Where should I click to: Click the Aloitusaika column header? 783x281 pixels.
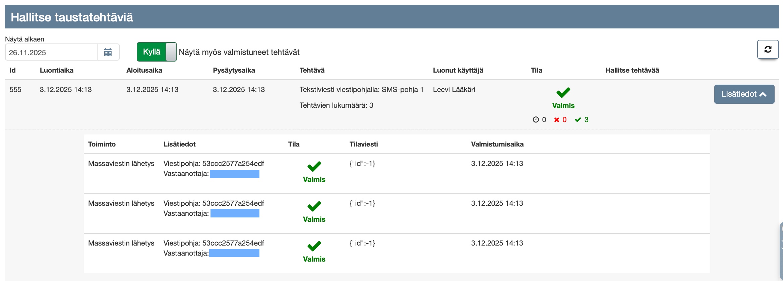(144, 70)
